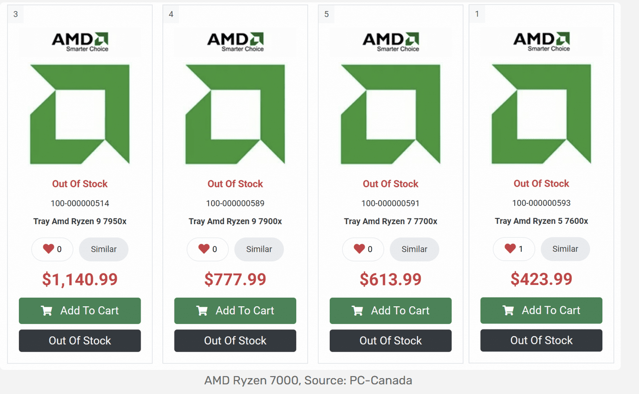Open the Tray Amd Ryzen 9 7950x title
This screenshot has width=639, height=394.
[x=80, y=221]
